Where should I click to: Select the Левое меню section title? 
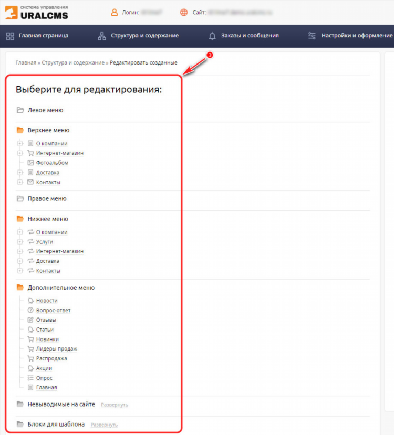(x=45, y=110)
